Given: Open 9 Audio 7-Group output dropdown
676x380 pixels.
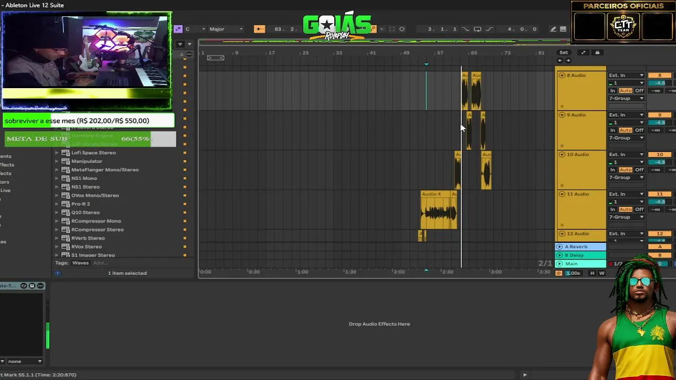Looking at the screenshot, I should [626, 138].
